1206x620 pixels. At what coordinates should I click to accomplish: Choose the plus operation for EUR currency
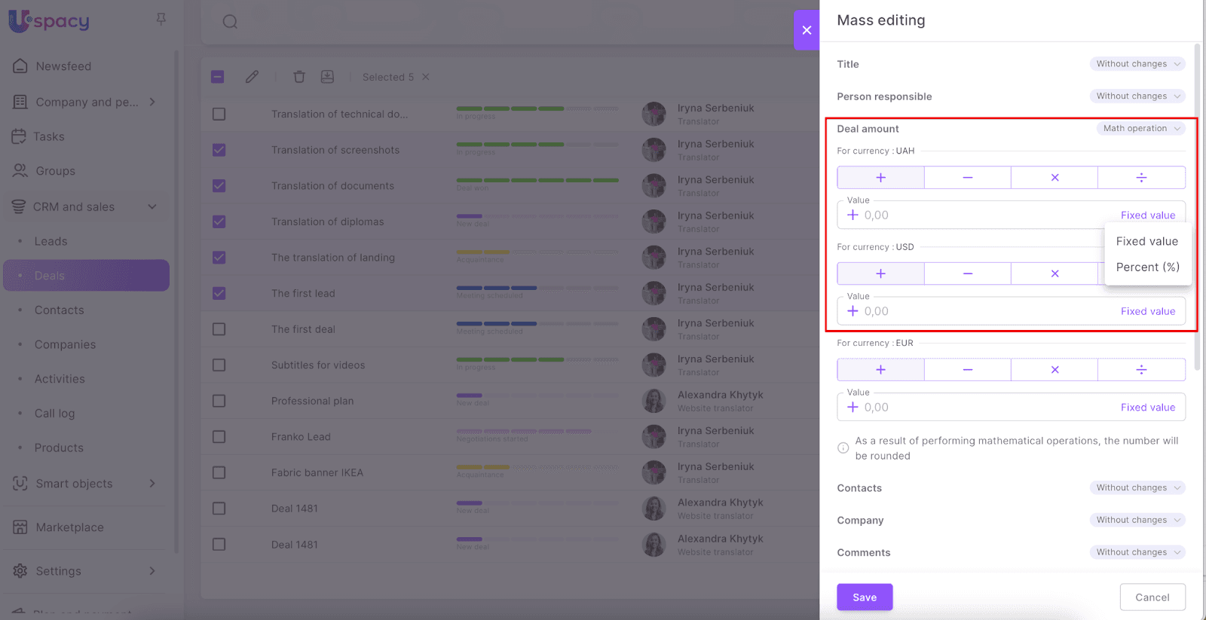880,370
